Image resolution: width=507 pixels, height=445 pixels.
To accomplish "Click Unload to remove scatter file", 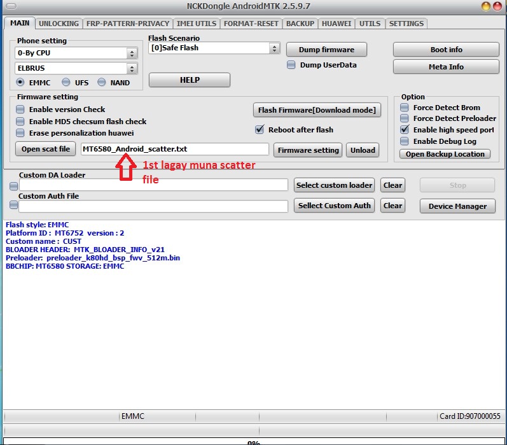I will 363,150.
